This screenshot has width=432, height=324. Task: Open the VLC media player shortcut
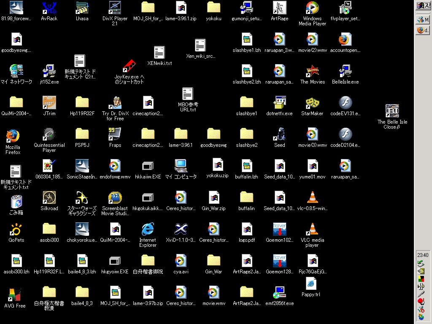(x=312, y=235)
